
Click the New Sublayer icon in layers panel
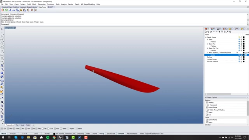(x=209, y=32)
